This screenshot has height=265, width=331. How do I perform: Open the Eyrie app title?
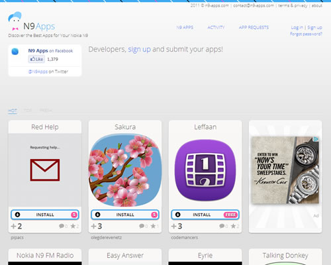205,256
